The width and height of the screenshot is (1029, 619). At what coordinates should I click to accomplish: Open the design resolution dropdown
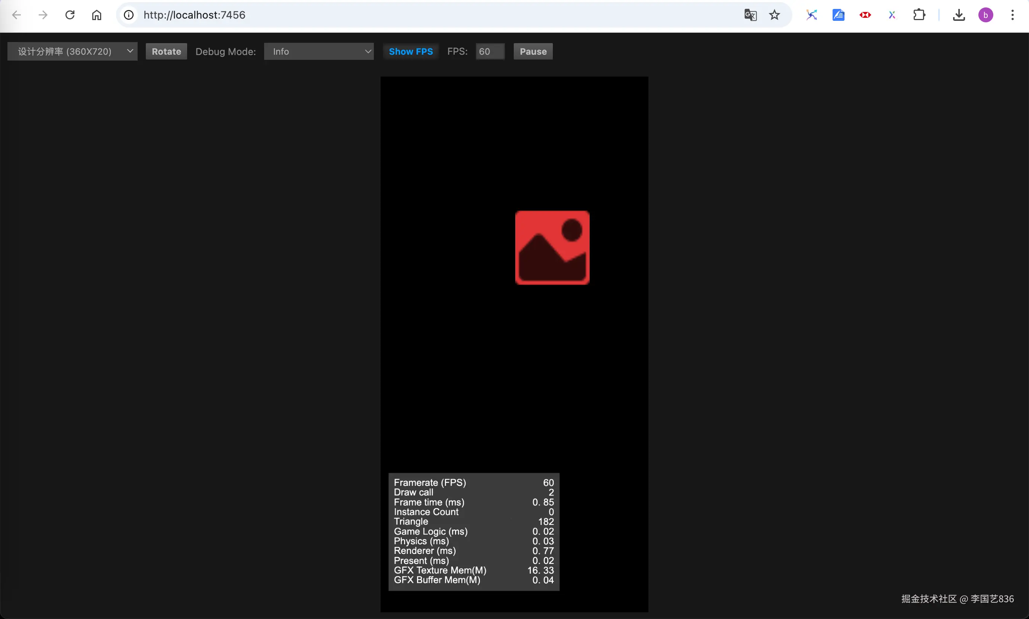pyautogui.click(x=72, y=51)
